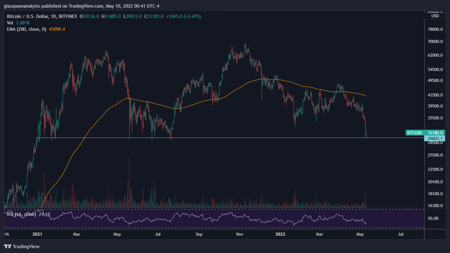Click the 20100.0 price axis label
The height and width of the screenshot is (253, 450).
[436, 182]
